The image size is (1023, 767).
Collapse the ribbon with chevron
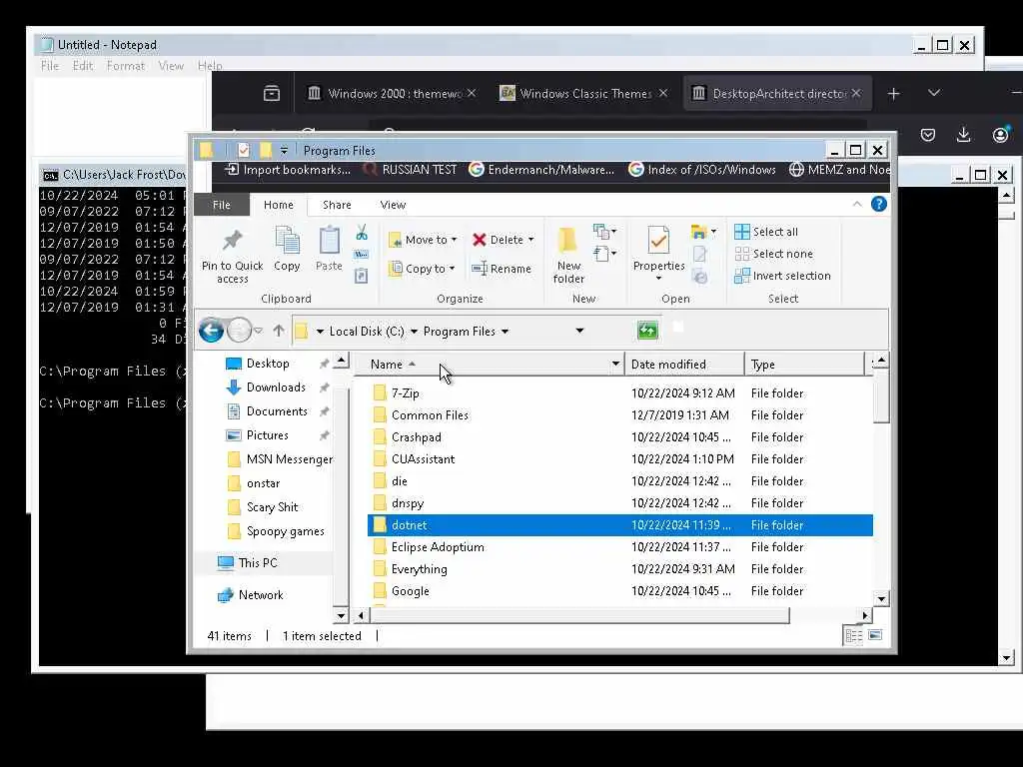click(857, 204)
